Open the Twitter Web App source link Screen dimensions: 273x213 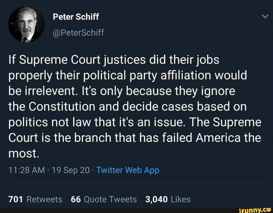pyautogui.click(x=128, y=170)
